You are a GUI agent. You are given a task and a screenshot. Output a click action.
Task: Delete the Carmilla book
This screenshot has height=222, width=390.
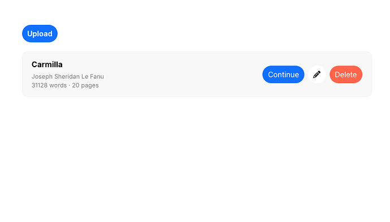346,75
